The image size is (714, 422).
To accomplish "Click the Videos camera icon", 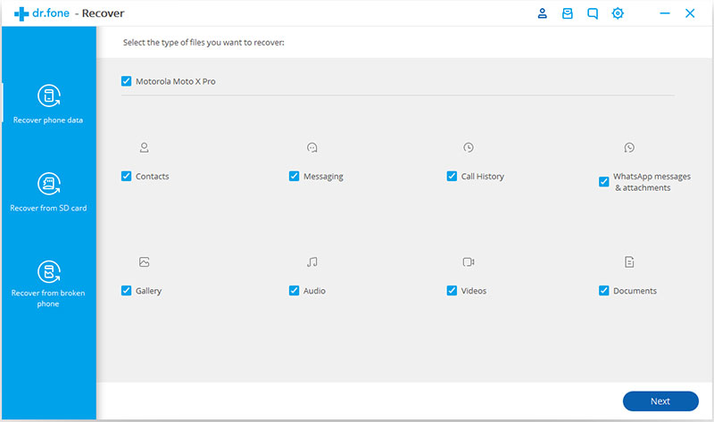I will (x=469, y=262).
